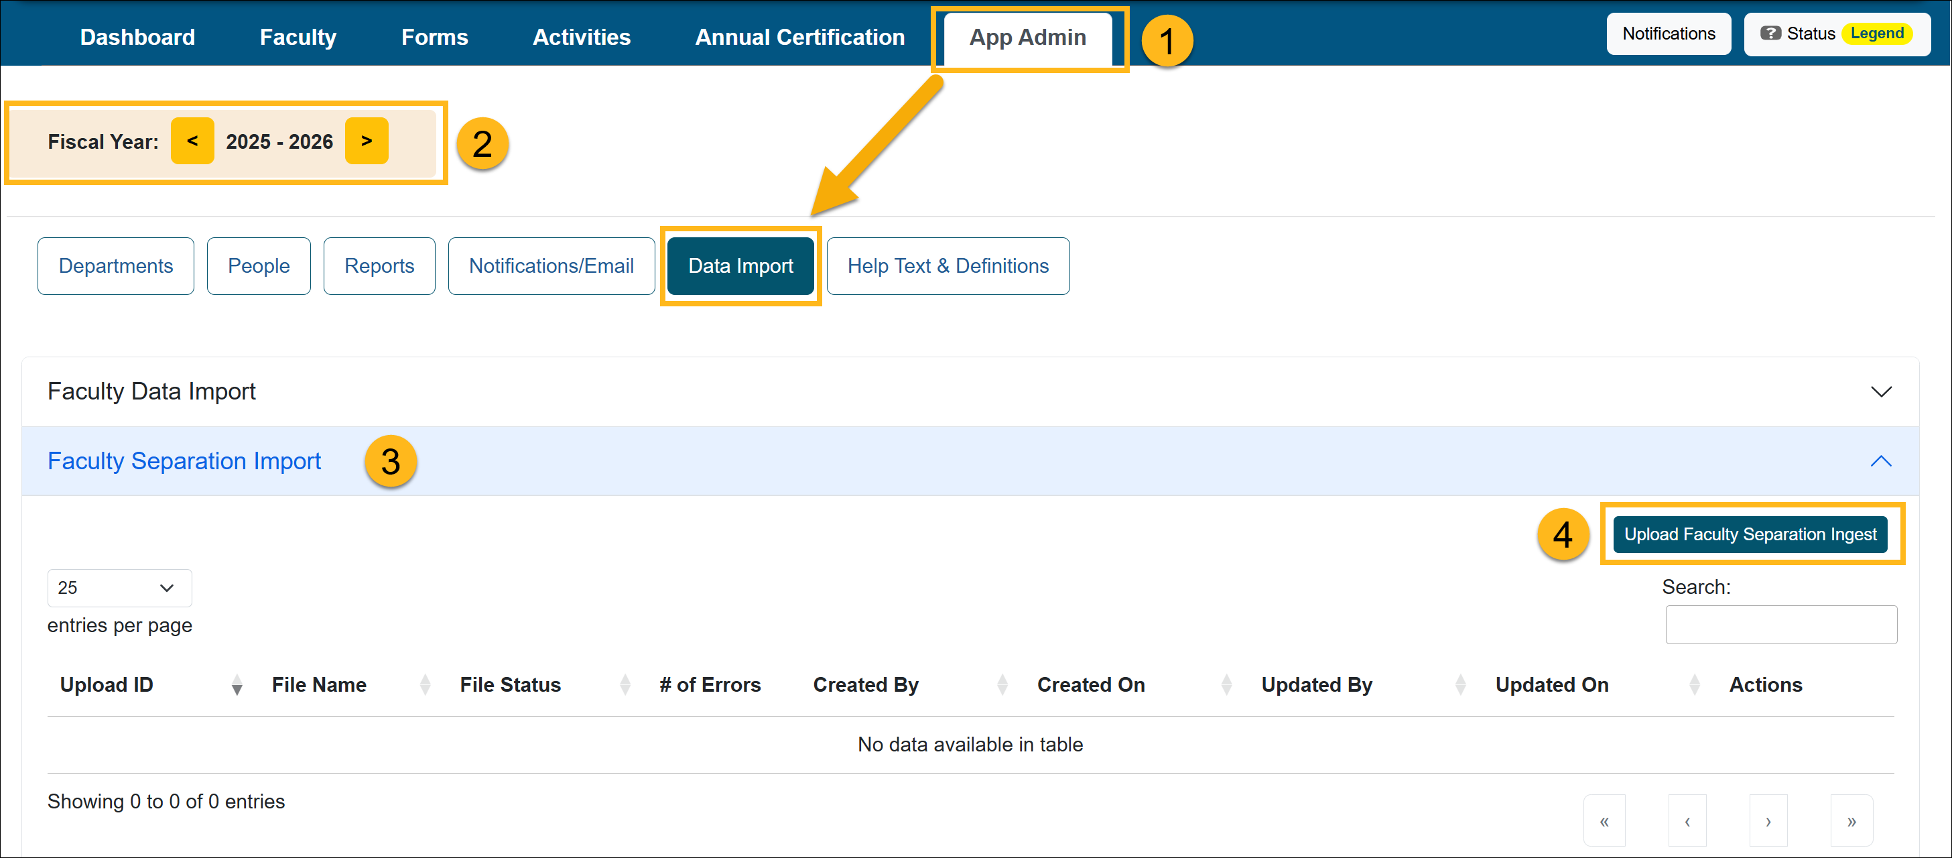The height and width of the screenshot is (858, 1952).
Task: Click the Status help question mark icon
Action: click(1772, 34)
